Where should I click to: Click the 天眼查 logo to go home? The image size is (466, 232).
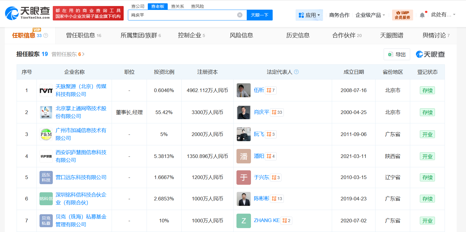click(27, 13)
